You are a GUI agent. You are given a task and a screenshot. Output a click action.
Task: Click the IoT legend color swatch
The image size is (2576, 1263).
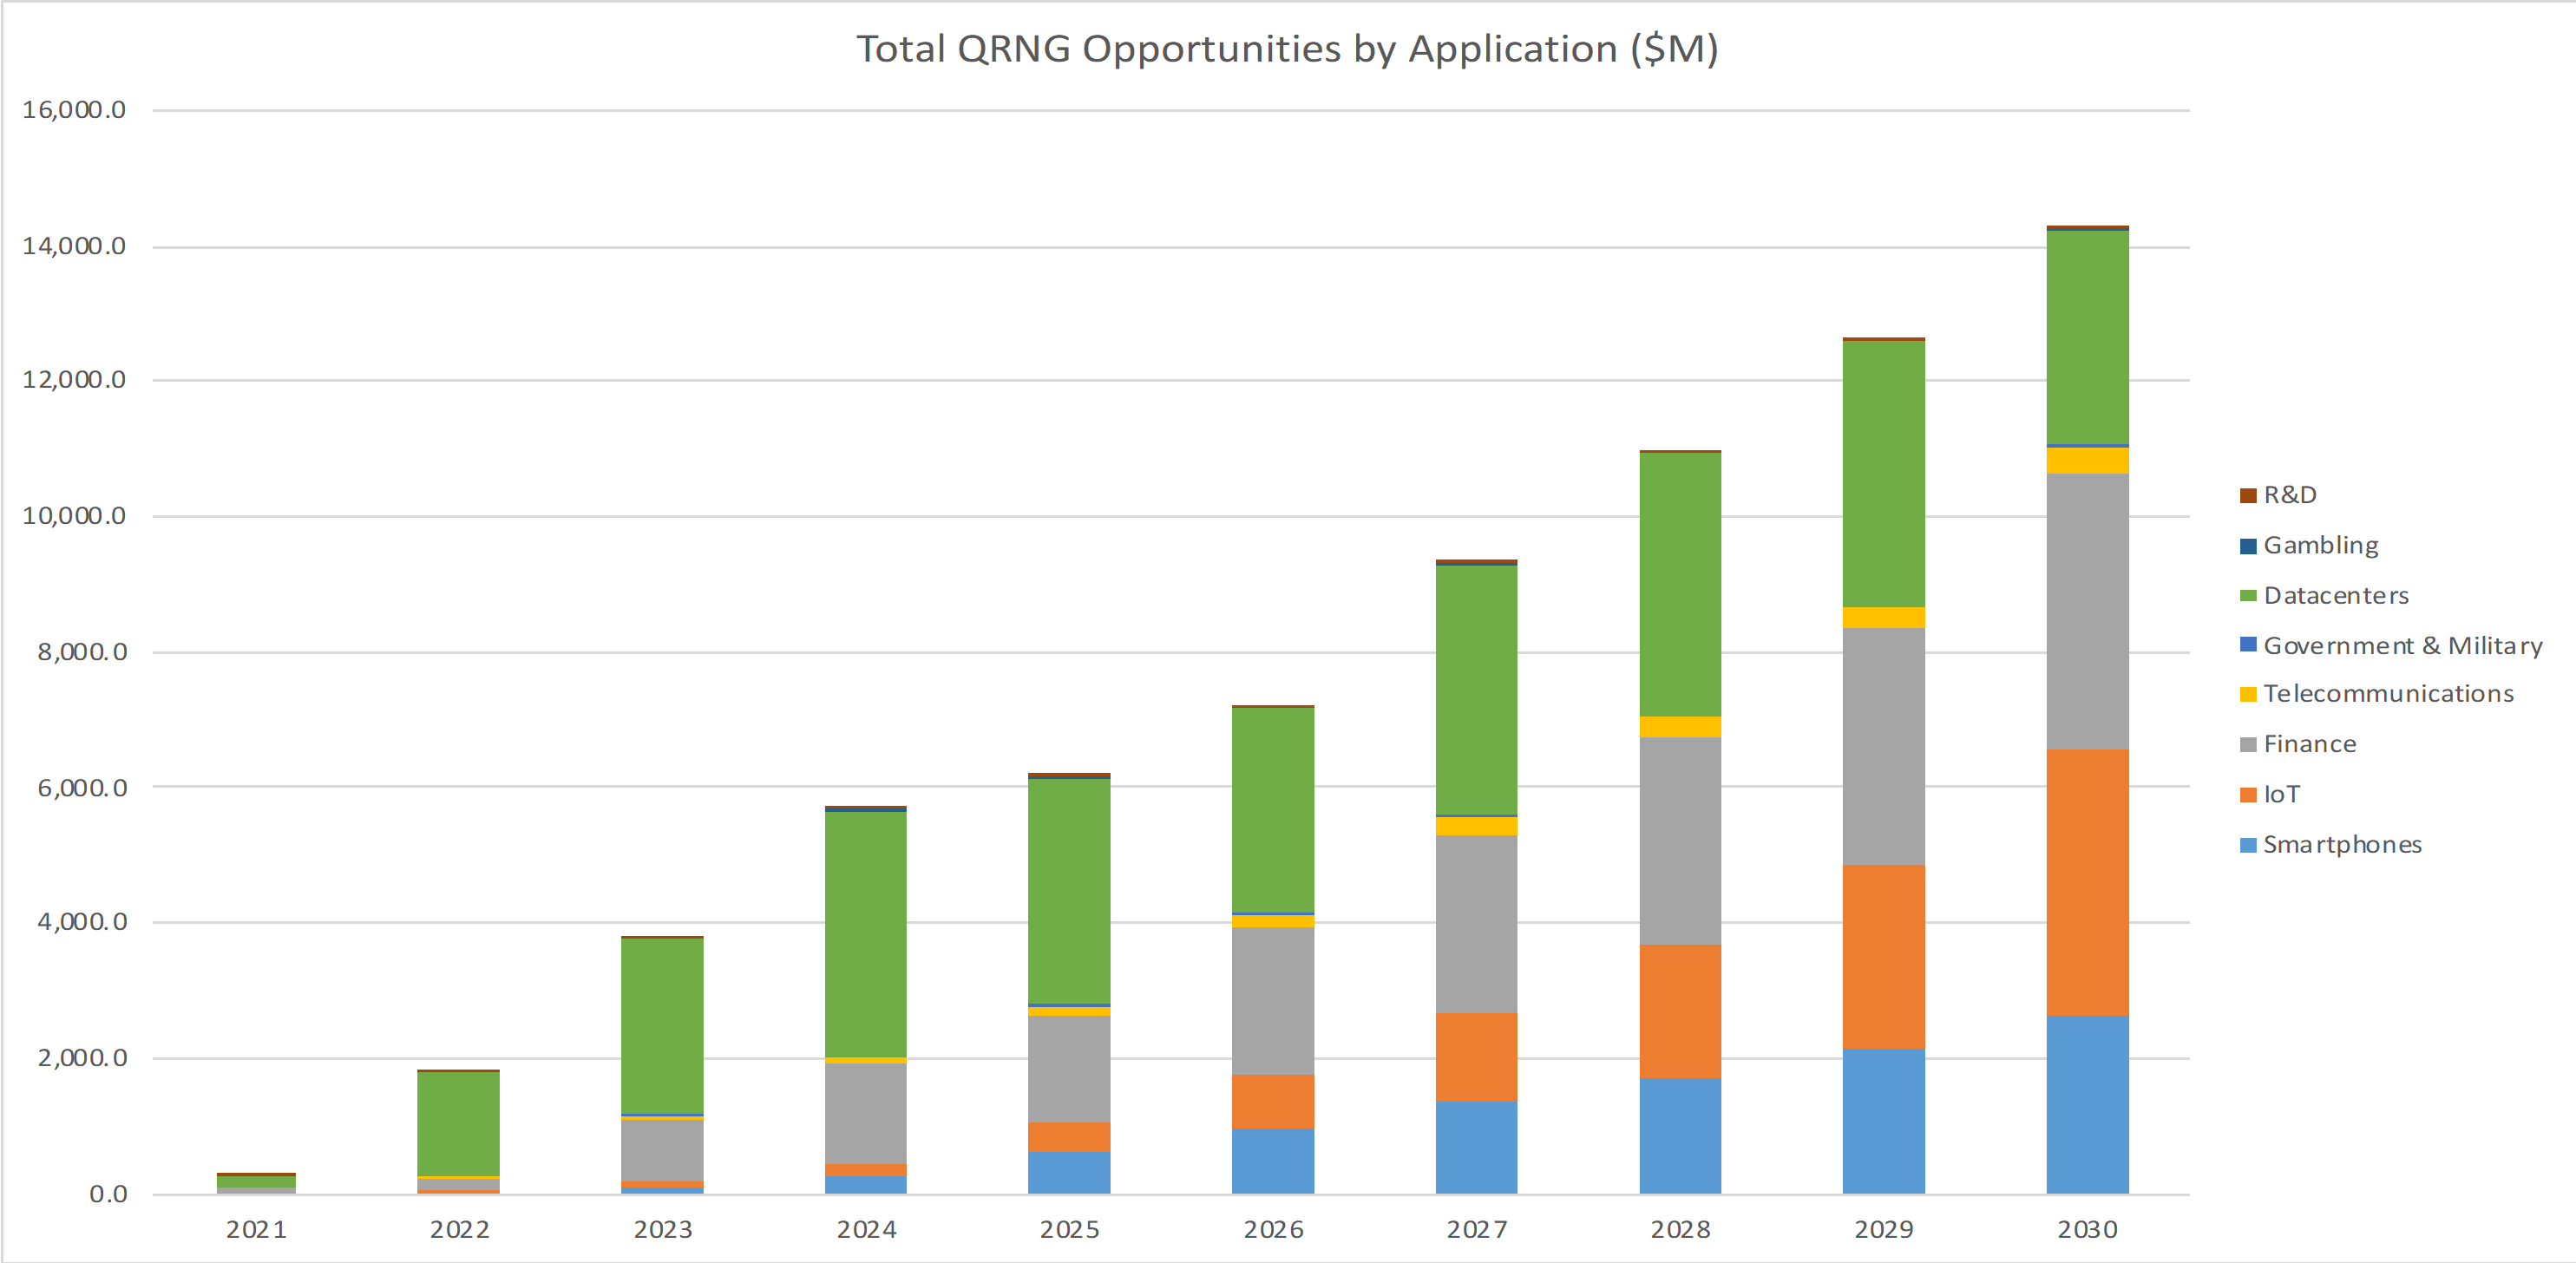(x=2248, y=795)
